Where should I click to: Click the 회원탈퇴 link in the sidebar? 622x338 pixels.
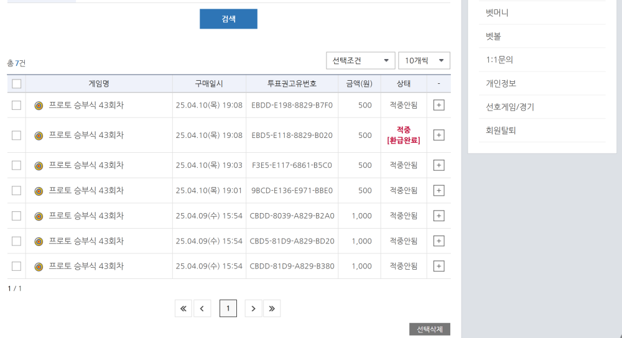point(501,130)
